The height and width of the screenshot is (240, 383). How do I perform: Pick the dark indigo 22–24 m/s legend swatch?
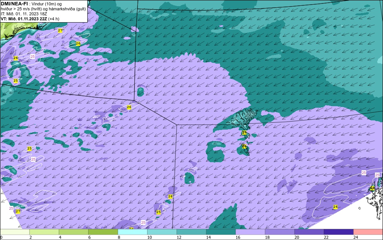[x=339, y=232]
